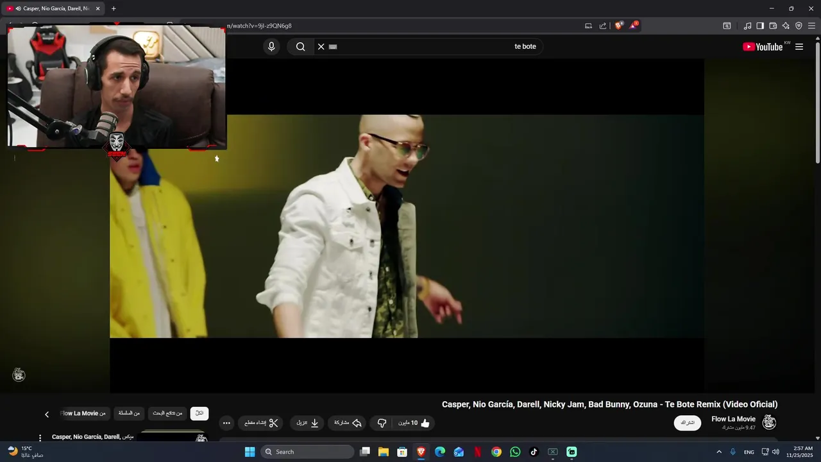The height and width of the screenshot is (462, 821).
Task: Open the Brave Rewards triangle icon
Action: click(x=634, y=26)
